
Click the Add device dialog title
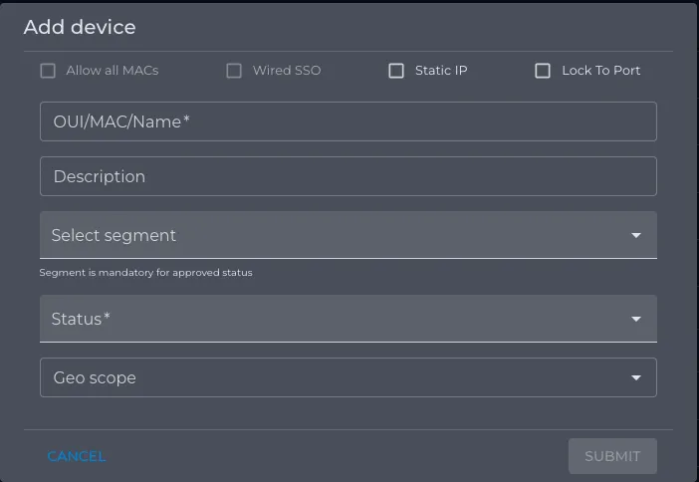pos(80,27)
